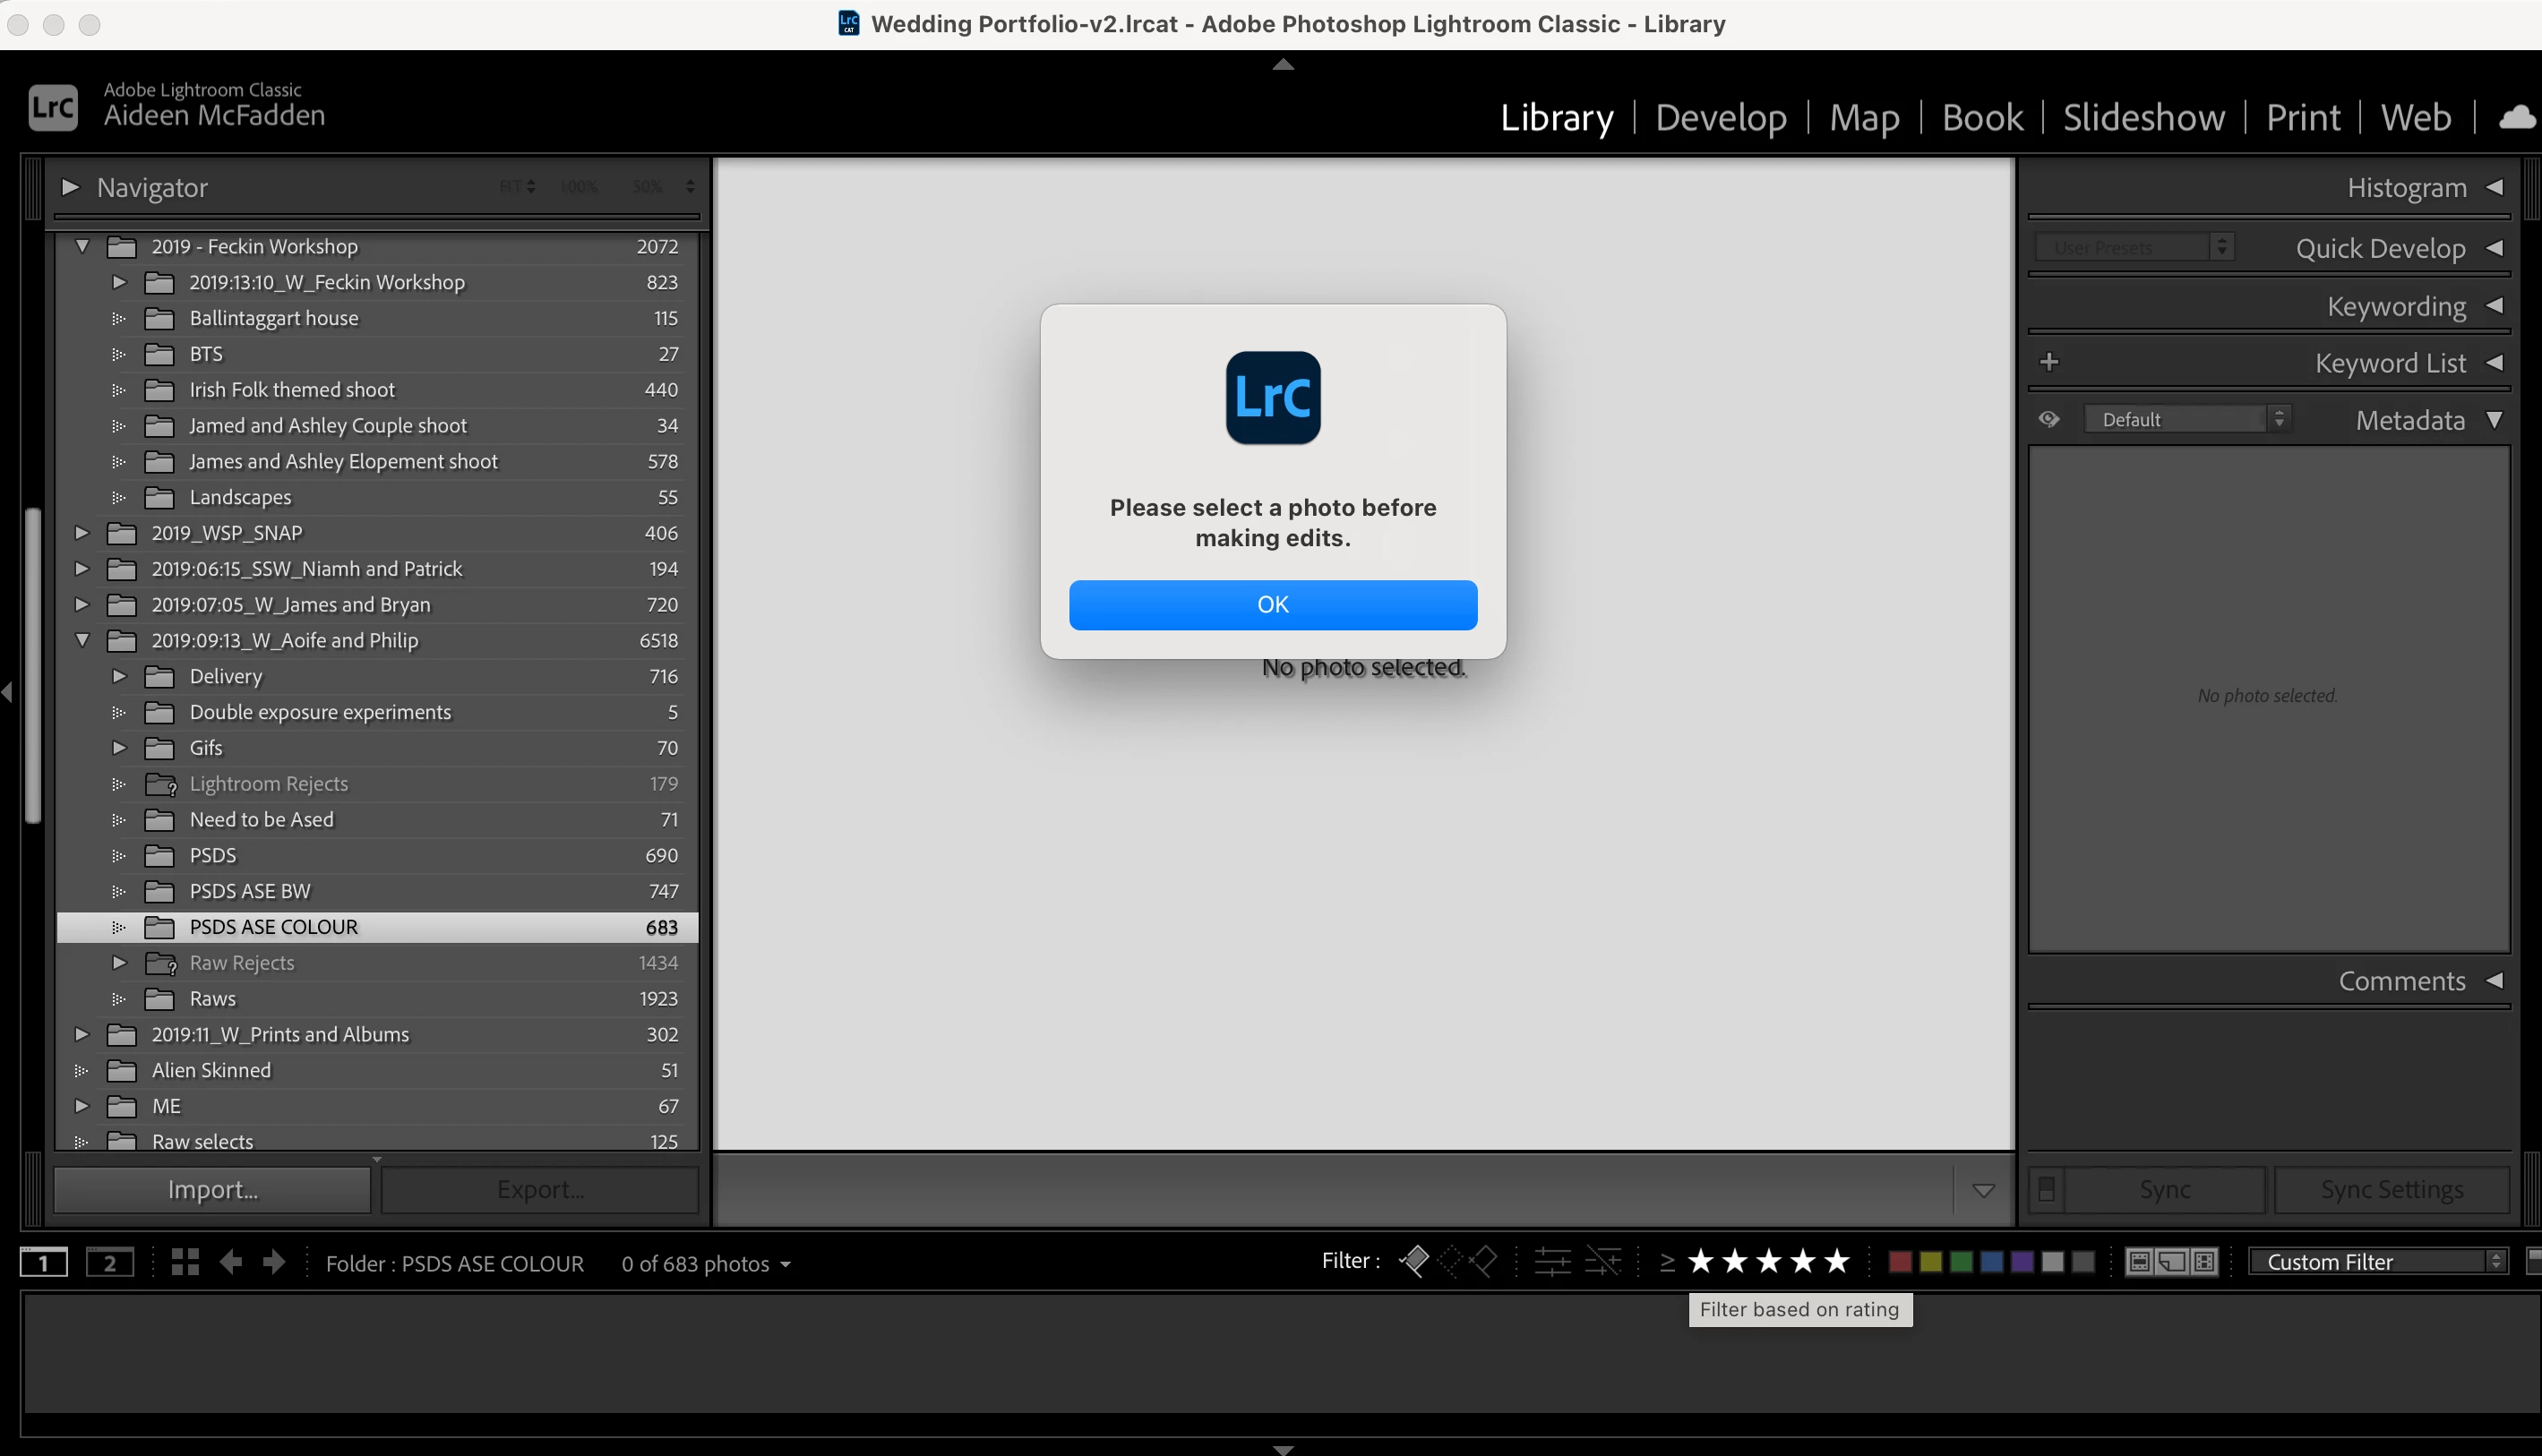Click the plus icon beside Keyword List
Viewport: 2542px width, 1456px height.
coord(2049,362)
